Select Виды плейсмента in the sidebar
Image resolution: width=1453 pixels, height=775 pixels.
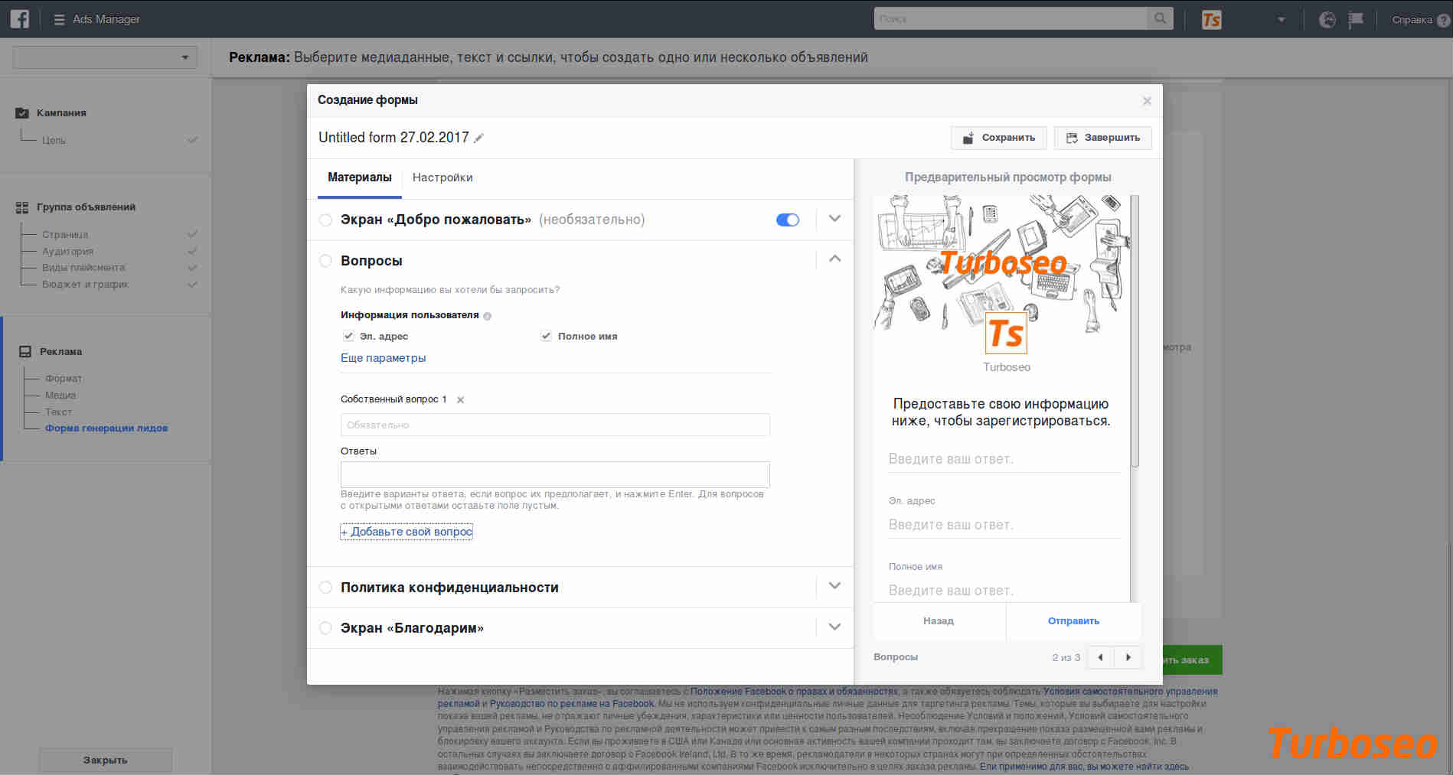point(83,268)
